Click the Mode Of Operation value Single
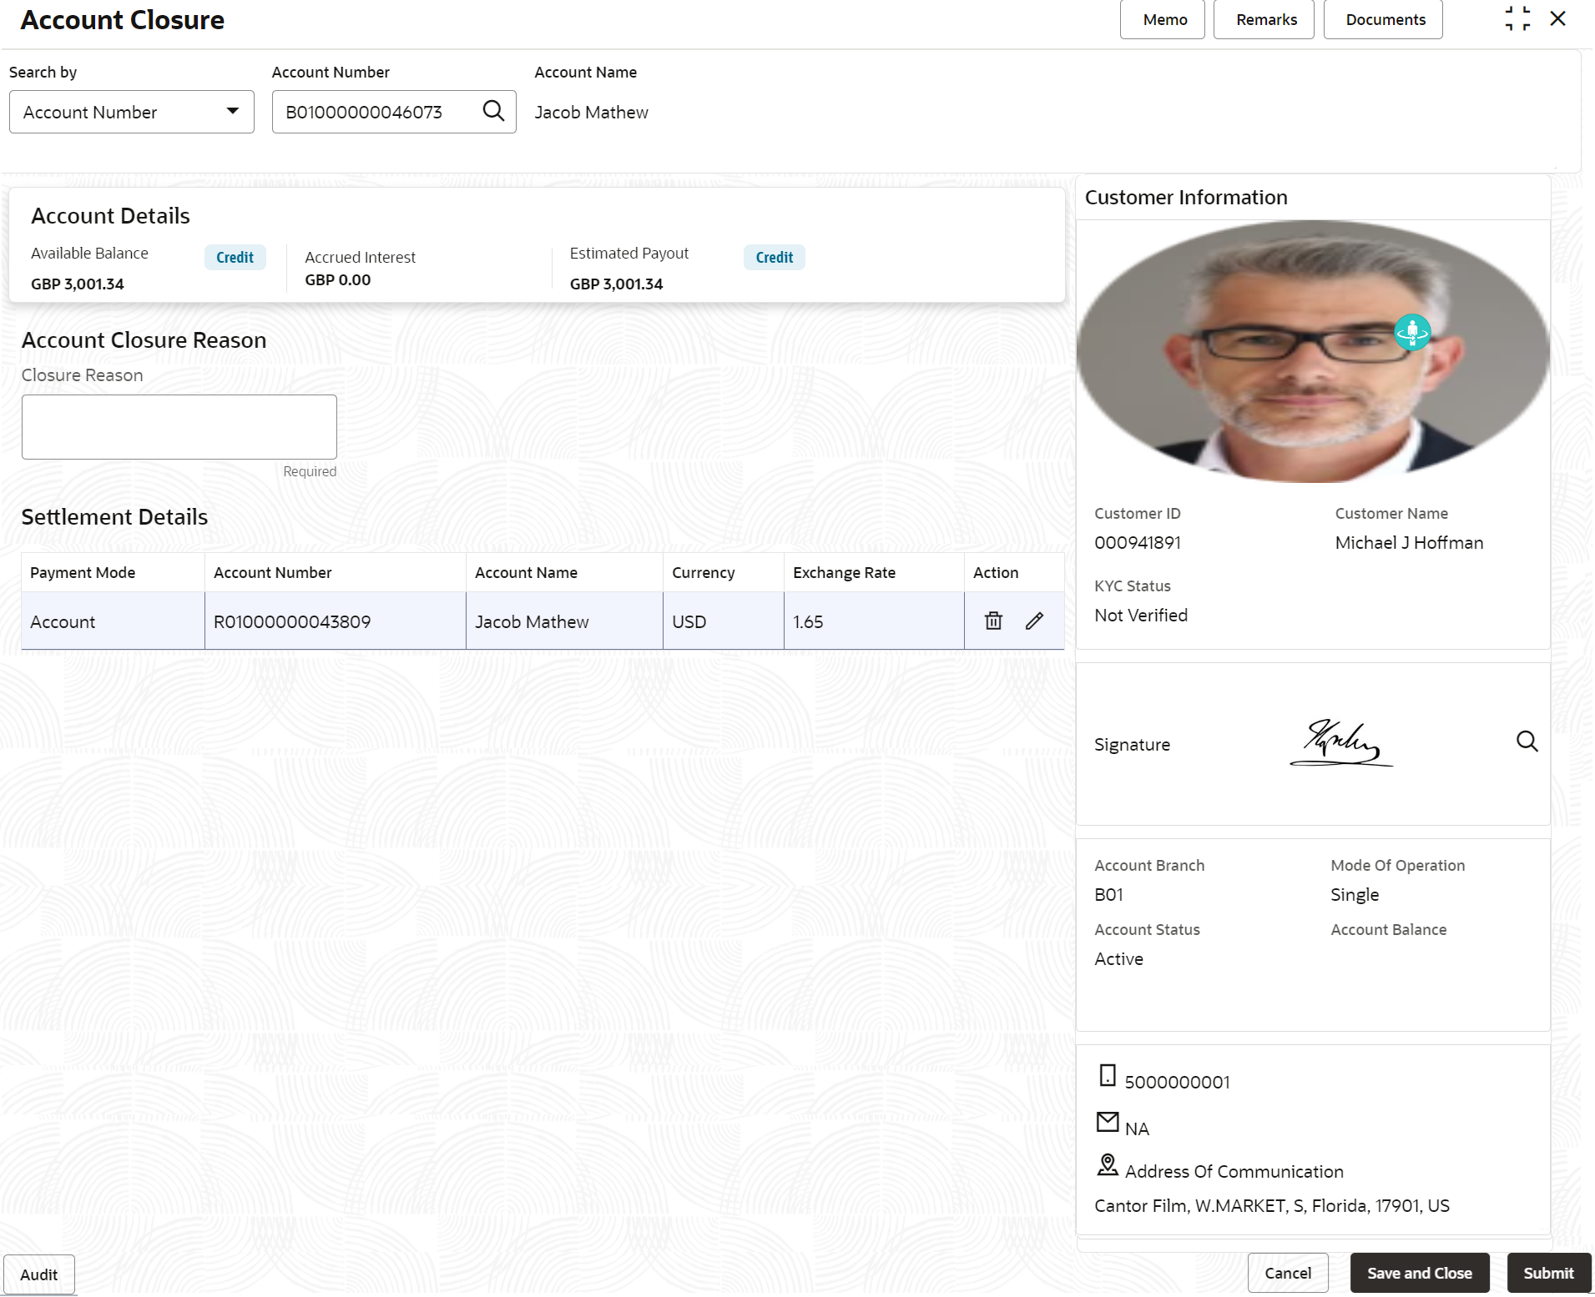This screenshot has height=1297, width=1595. 1355,894
